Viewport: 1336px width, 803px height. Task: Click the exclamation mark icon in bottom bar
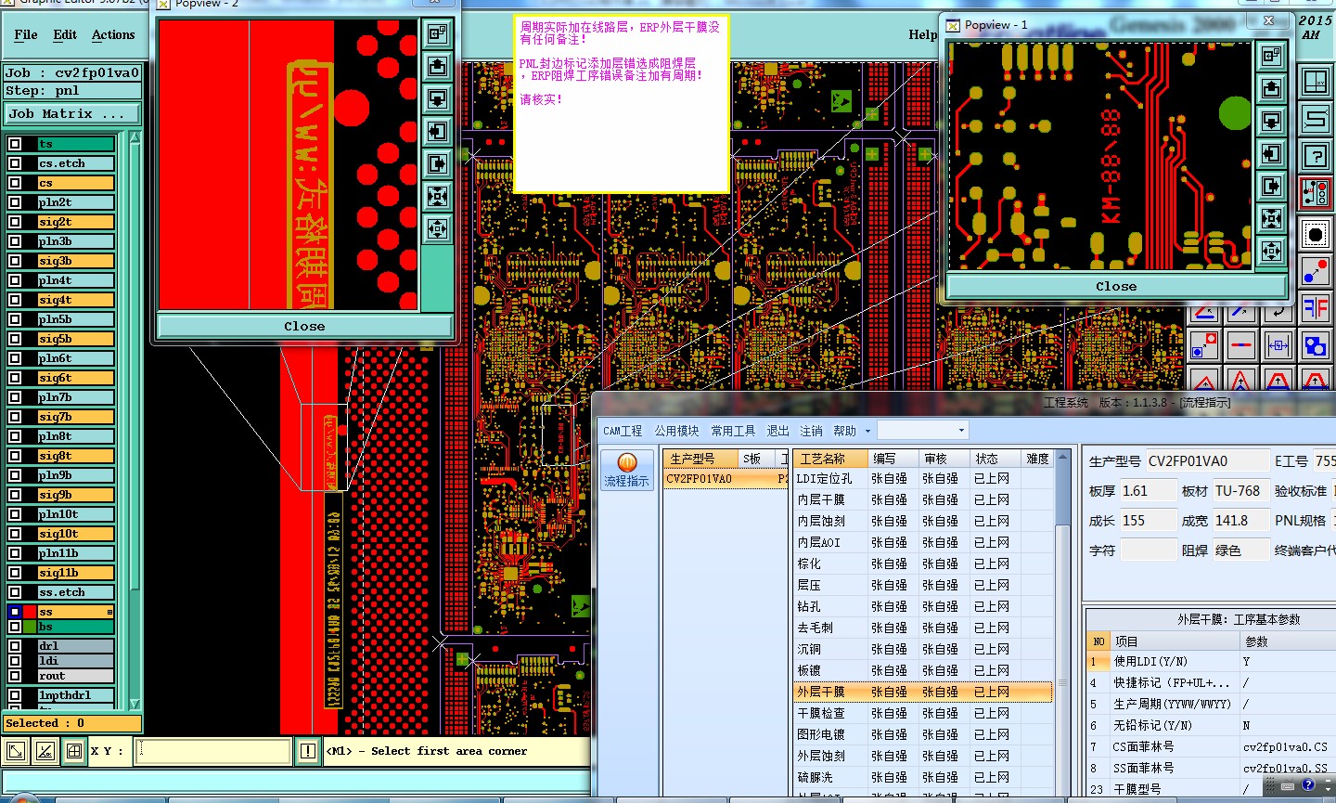click(308, 751)
